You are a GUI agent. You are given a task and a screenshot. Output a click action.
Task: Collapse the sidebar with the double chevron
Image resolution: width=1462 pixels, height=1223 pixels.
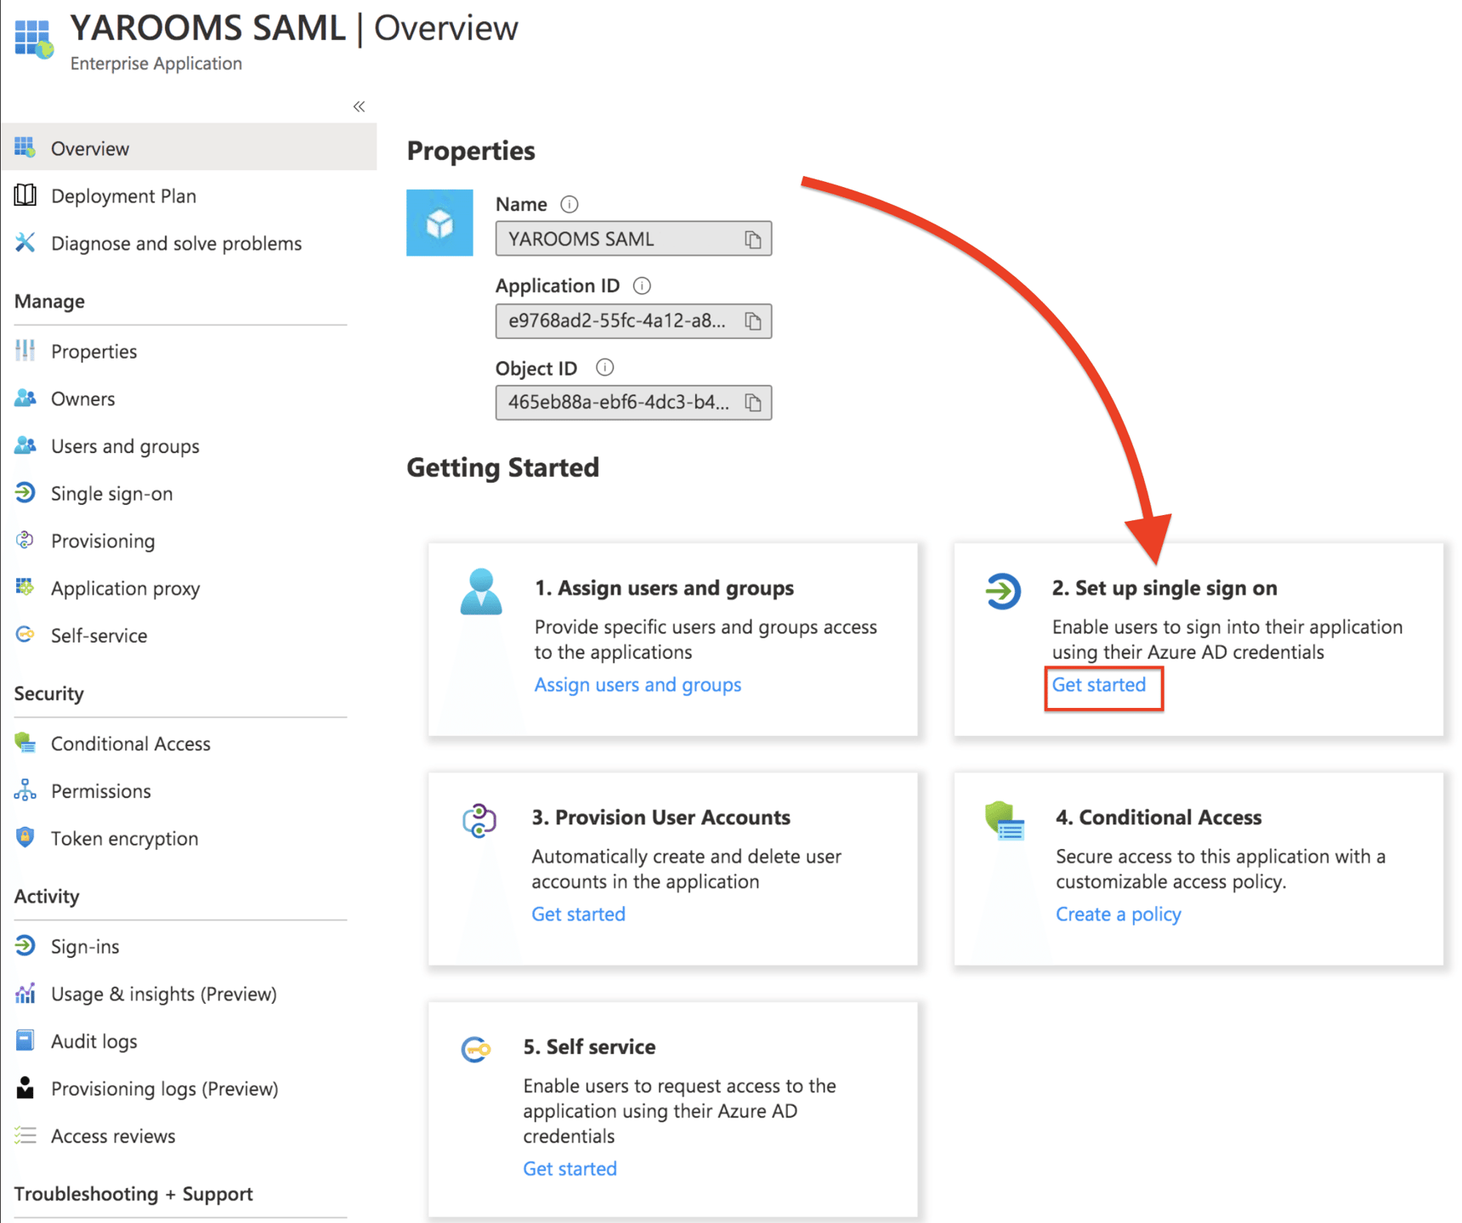point(358,106)
